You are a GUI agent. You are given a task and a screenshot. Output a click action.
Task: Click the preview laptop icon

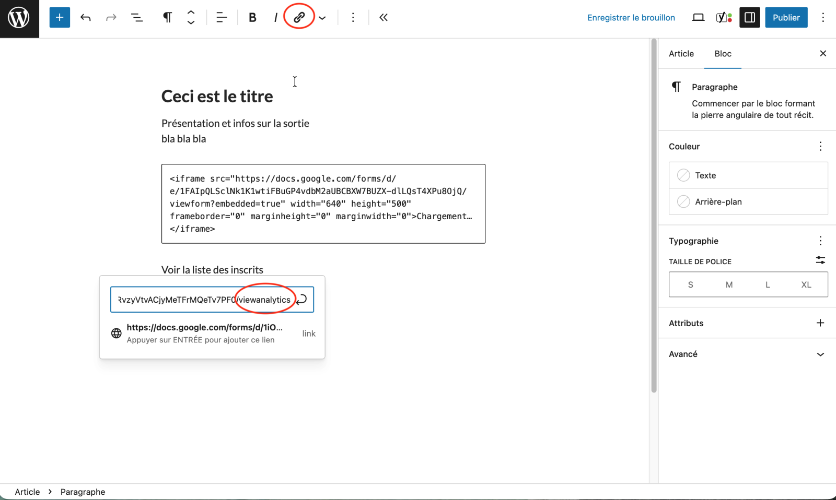click(698, 18)
